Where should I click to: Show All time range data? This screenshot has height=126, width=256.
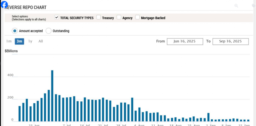[41, 41]
